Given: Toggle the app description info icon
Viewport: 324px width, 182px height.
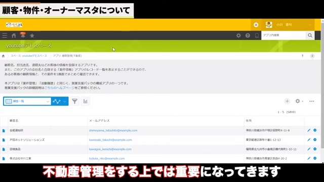Looking at the screenshot, I should pos(312,56).
